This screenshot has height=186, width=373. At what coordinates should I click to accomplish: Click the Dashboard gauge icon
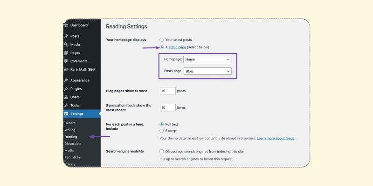pos(66,25)
